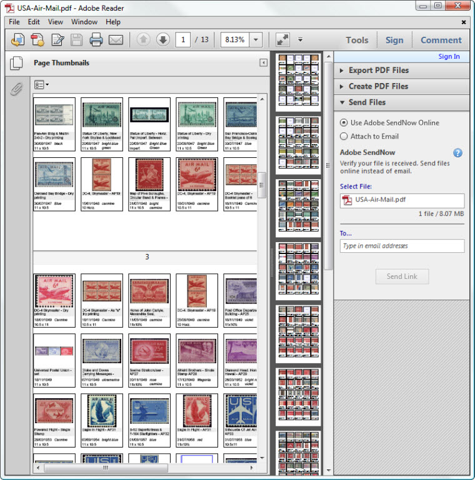Click the thumbnails horizontal scrollbar handle
The height and width of the screenshot is (480, 475).
coord(106,468)
